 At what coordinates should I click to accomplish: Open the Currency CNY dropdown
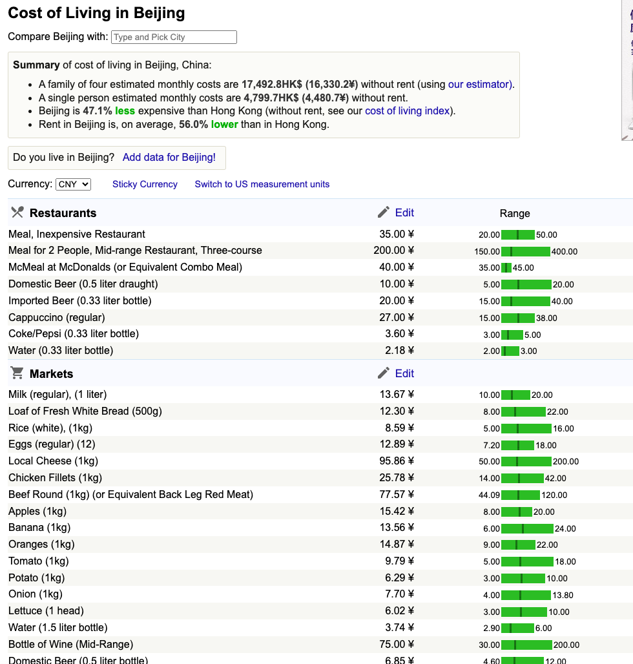click(x=74, y=184)
